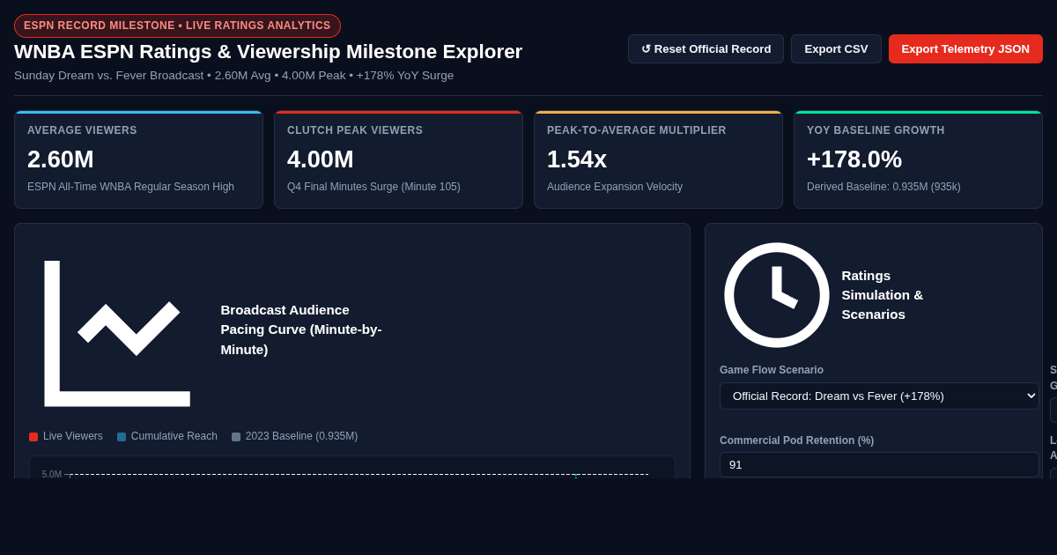Click the page title WNBA ESPN Ratings

tap(269, 52)
